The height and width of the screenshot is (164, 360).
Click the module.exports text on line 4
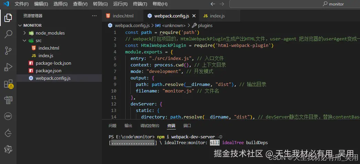144,52
